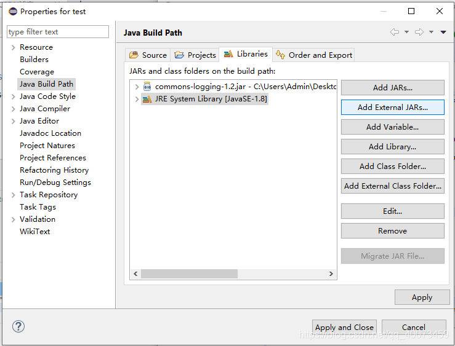The height and width of the screenshot is (346, 455).
Task: Click the forward navigation arrow icon
Action: (419, 33)
